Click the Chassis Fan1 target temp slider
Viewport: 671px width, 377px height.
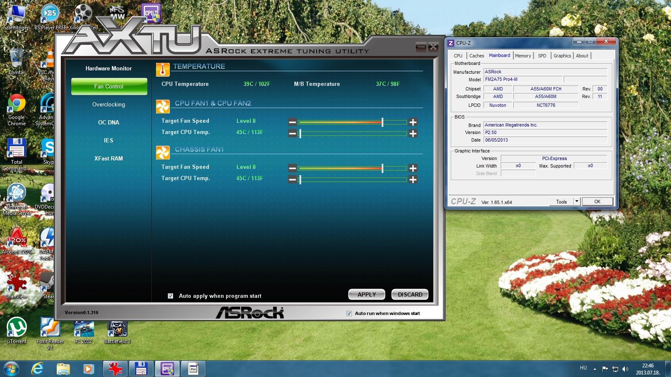(x=352, y=180)
